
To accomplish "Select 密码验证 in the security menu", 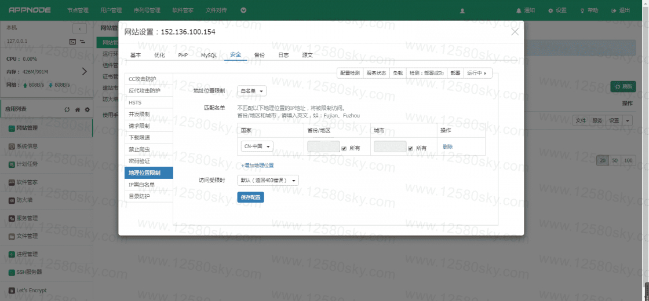I will coord(148,161).
